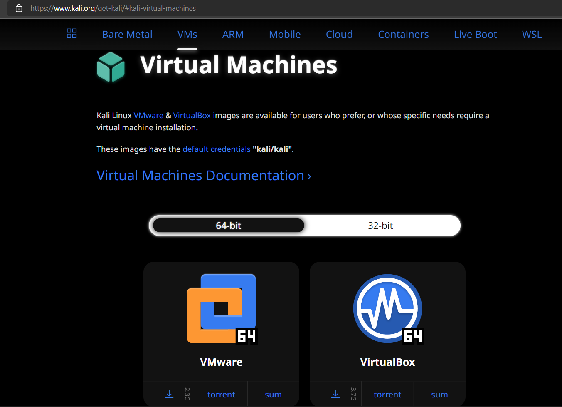Click the VMware sum link
Screen dimensions: 562x407
pyautogui.click(x=273, y=395)
